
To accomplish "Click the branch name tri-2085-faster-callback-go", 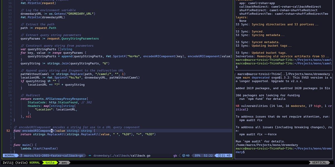I will 54,156.
